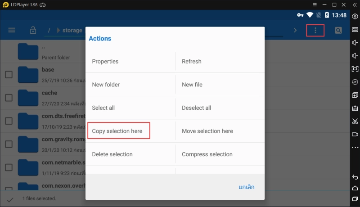Screen dimensions: 360x207
Task: Click the ยกเลิก cancel button
Action: 247,187
